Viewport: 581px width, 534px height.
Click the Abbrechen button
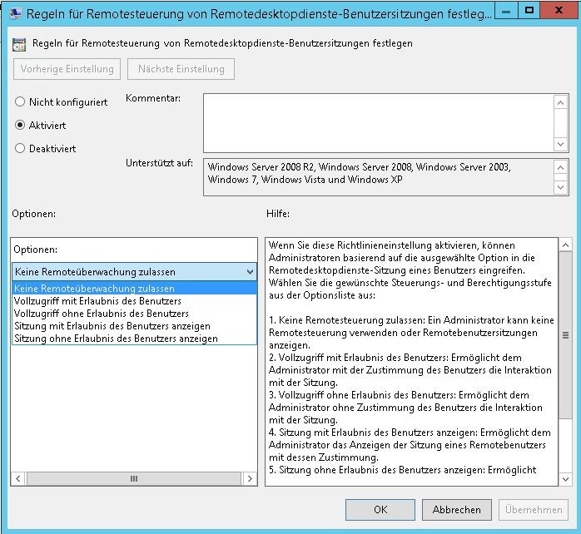pos(456,510)
